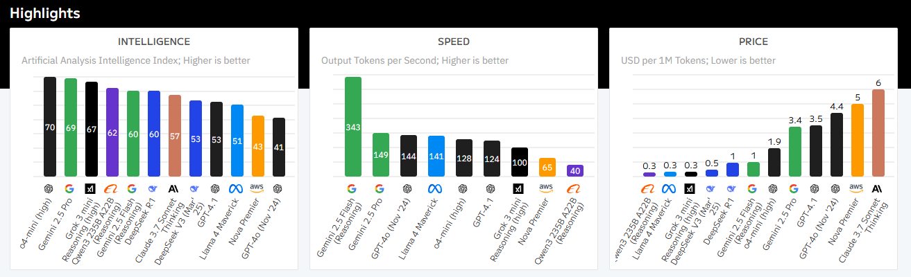Click the Alibaba Qwen icon in Intelligence chart
The height and width of the screenshot is (277, 911).
[x=112, y=188]
